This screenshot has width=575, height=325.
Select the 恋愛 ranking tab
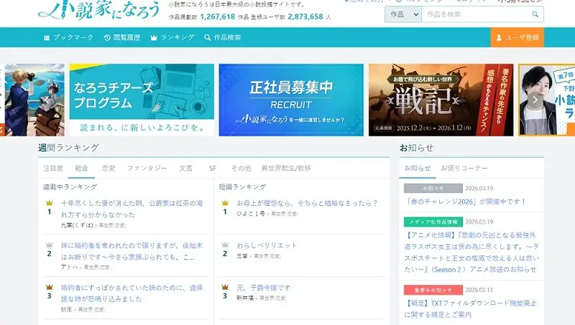[x=109, y=168]
